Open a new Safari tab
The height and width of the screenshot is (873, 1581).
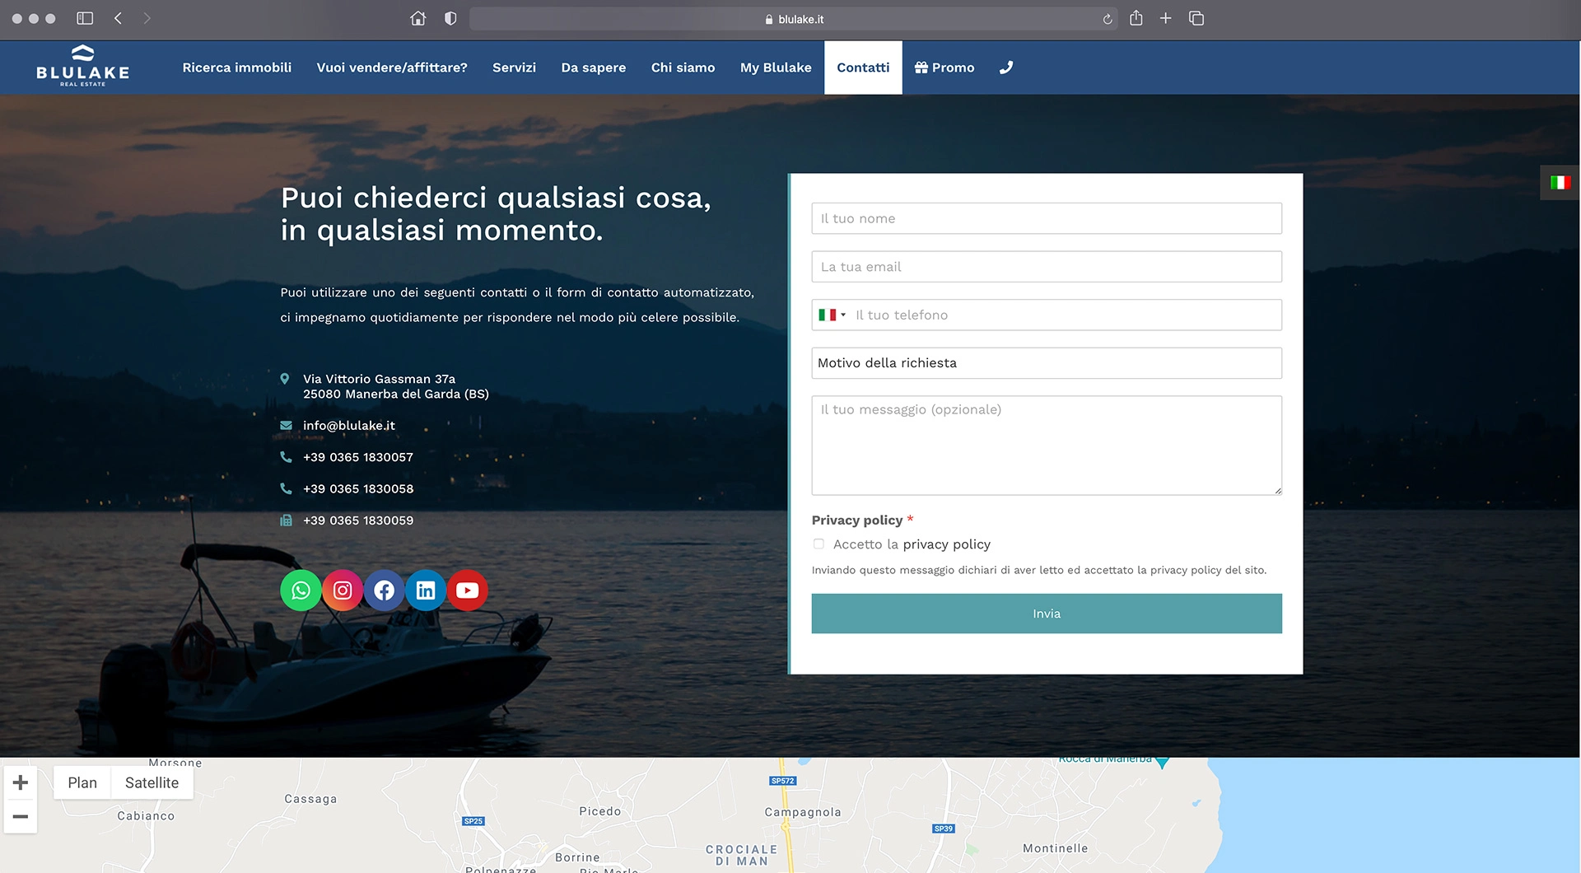click(x=1165, y=18)
